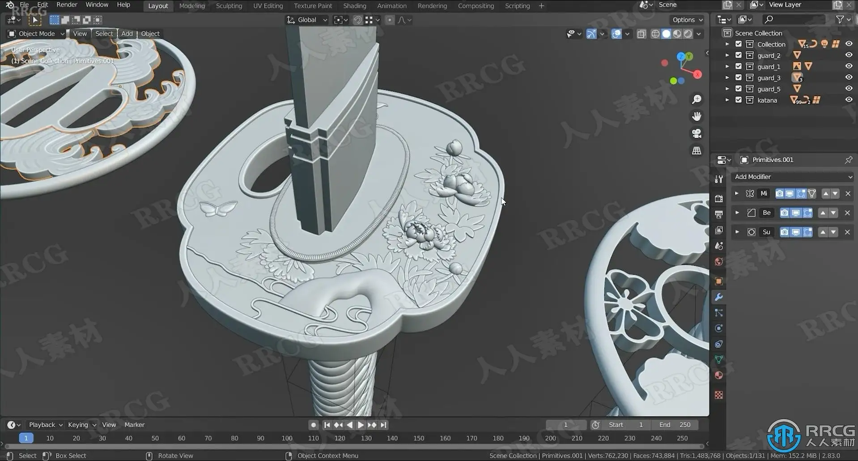
Task: Toggle Bevel modifier viewport display
Action: [796, 213]
